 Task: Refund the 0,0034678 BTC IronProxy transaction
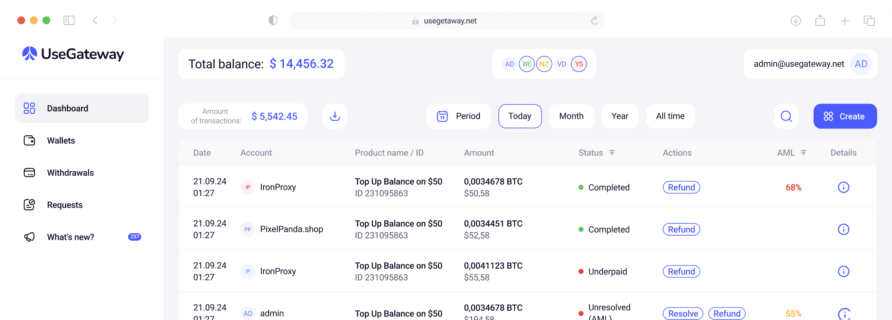point(682,187)
